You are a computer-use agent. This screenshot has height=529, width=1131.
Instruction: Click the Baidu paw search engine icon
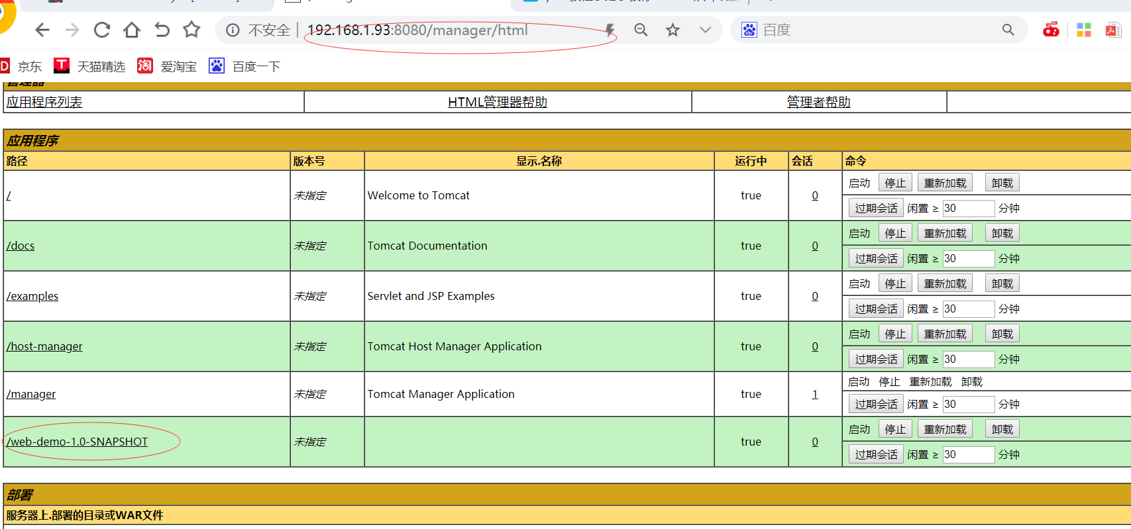coord(749,30)
